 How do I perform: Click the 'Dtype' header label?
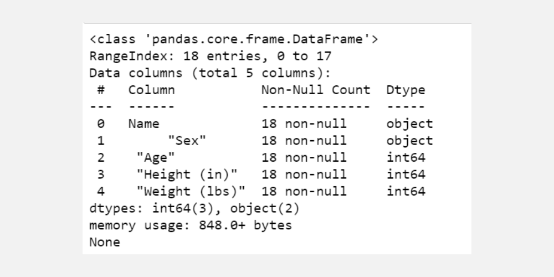pyautogui.click(x=406, y=90)
